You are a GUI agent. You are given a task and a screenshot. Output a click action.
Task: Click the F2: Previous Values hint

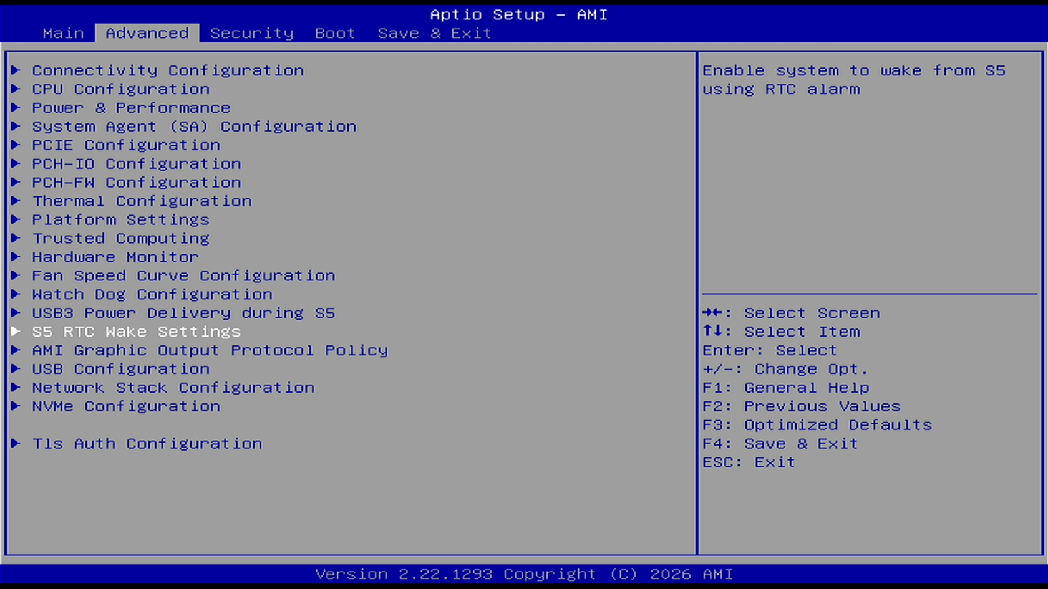coord(802,406)
